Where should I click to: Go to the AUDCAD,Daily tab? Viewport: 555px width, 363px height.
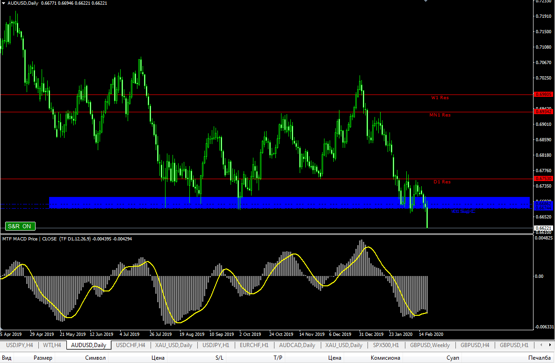pos(297,345)
